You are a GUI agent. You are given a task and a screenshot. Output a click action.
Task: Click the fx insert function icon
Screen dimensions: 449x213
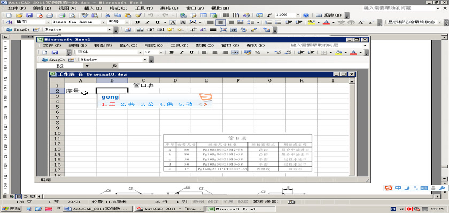114,66
